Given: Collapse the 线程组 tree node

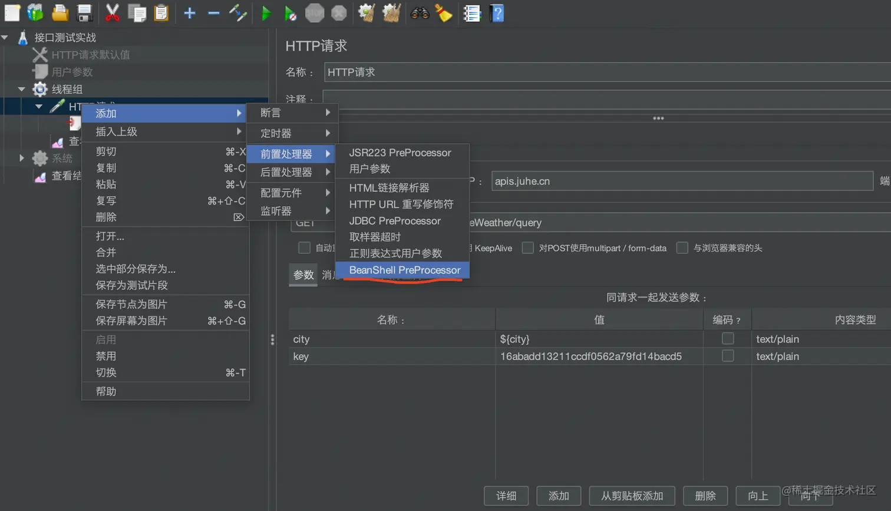Looking at the screenshot, I should point(22,90).
